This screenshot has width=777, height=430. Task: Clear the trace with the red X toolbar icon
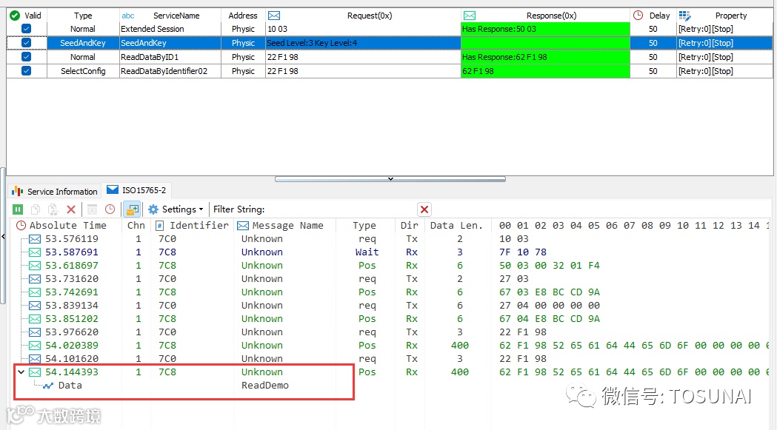coord(71,209)
